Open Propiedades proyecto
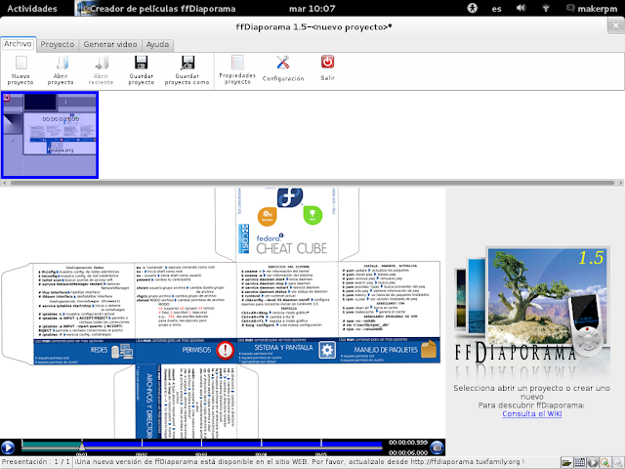Viewport: 625px width, 469px height. click(x=237, y=70)
